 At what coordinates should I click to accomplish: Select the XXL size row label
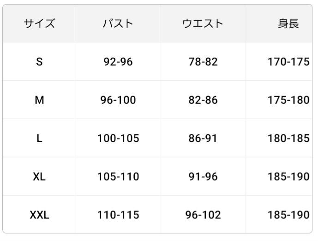(39, 215)
